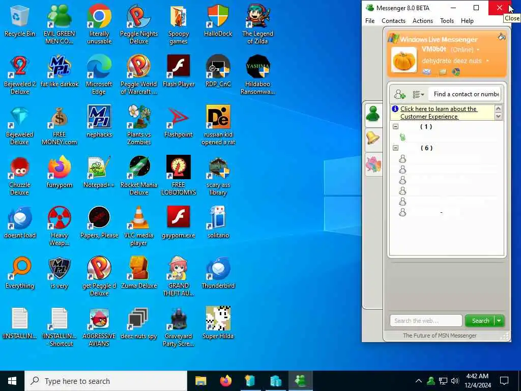521x391 pixels.
Task: Click the paintbrush color scheme icon in Messenger
Action: [502, 37]
